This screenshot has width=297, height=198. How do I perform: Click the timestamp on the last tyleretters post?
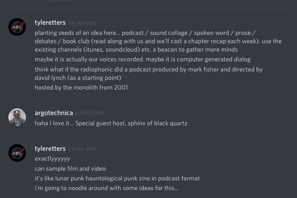[82, 149]
